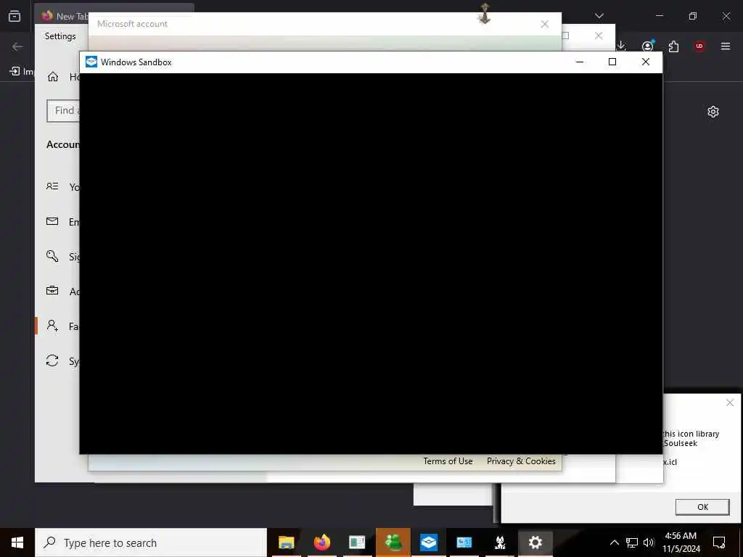Expand Firefox list all tabs chevron
The height and width of the screenshot is (557, 743).
[x=599, y=16]
